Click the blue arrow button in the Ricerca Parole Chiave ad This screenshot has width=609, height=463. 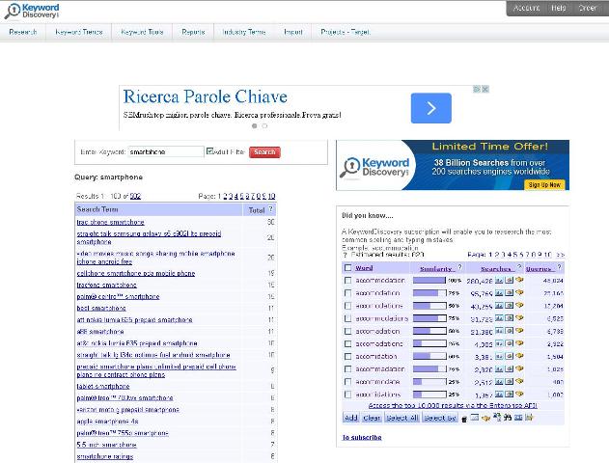431,108
